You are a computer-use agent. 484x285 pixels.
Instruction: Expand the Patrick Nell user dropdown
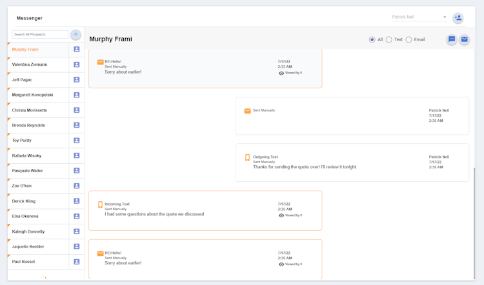click(x=445, y=17)
